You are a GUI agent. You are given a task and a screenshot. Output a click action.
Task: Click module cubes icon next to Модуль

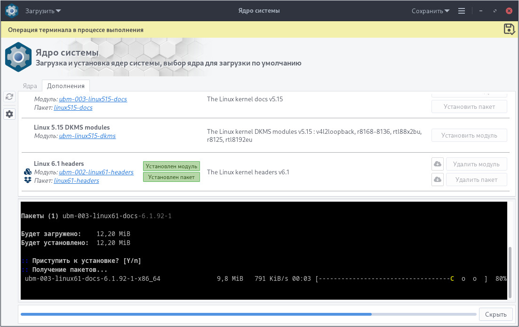point(28,172)
